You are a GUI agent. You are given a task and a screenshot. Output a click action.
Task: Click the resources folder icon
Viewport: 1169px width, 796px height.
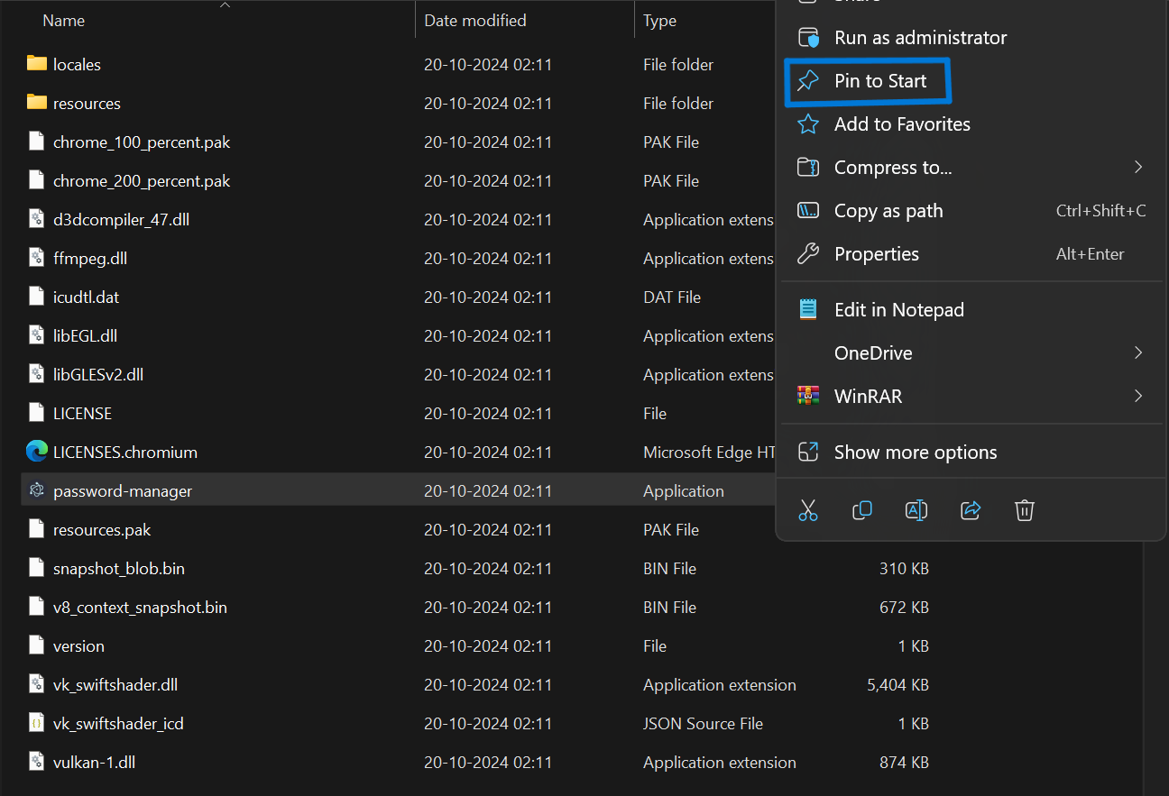click(37, 103)
